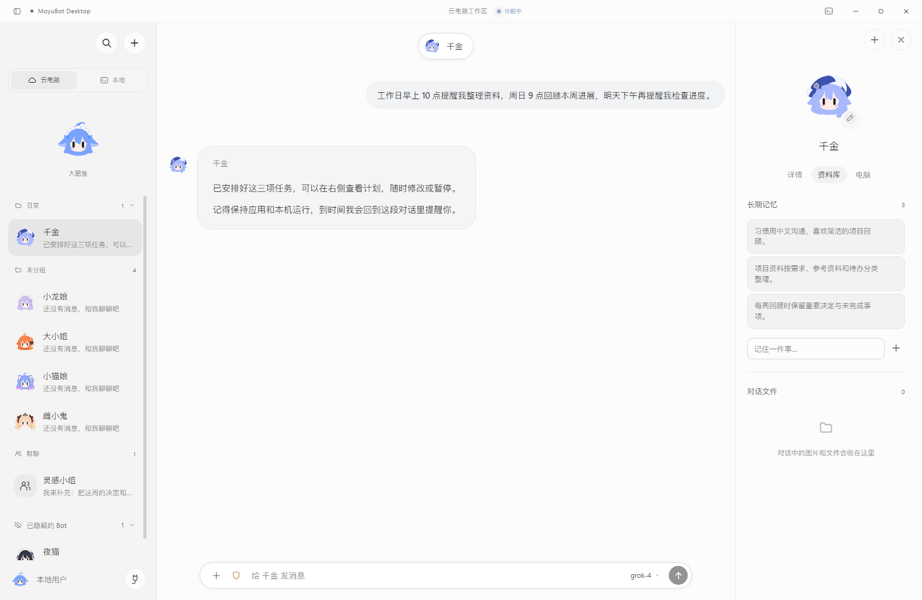The height and width of the screenshot is (600, 922).
Task: Click the 千金 avatar next to the reply
Action: click(179, 165)
